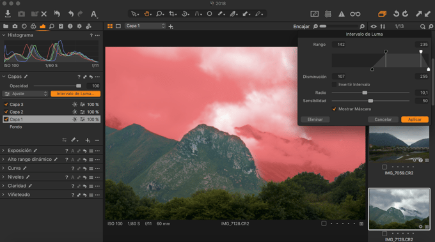435x242 pixels.
Task: Open the gear settings tool tab
Action: (79, 26)
